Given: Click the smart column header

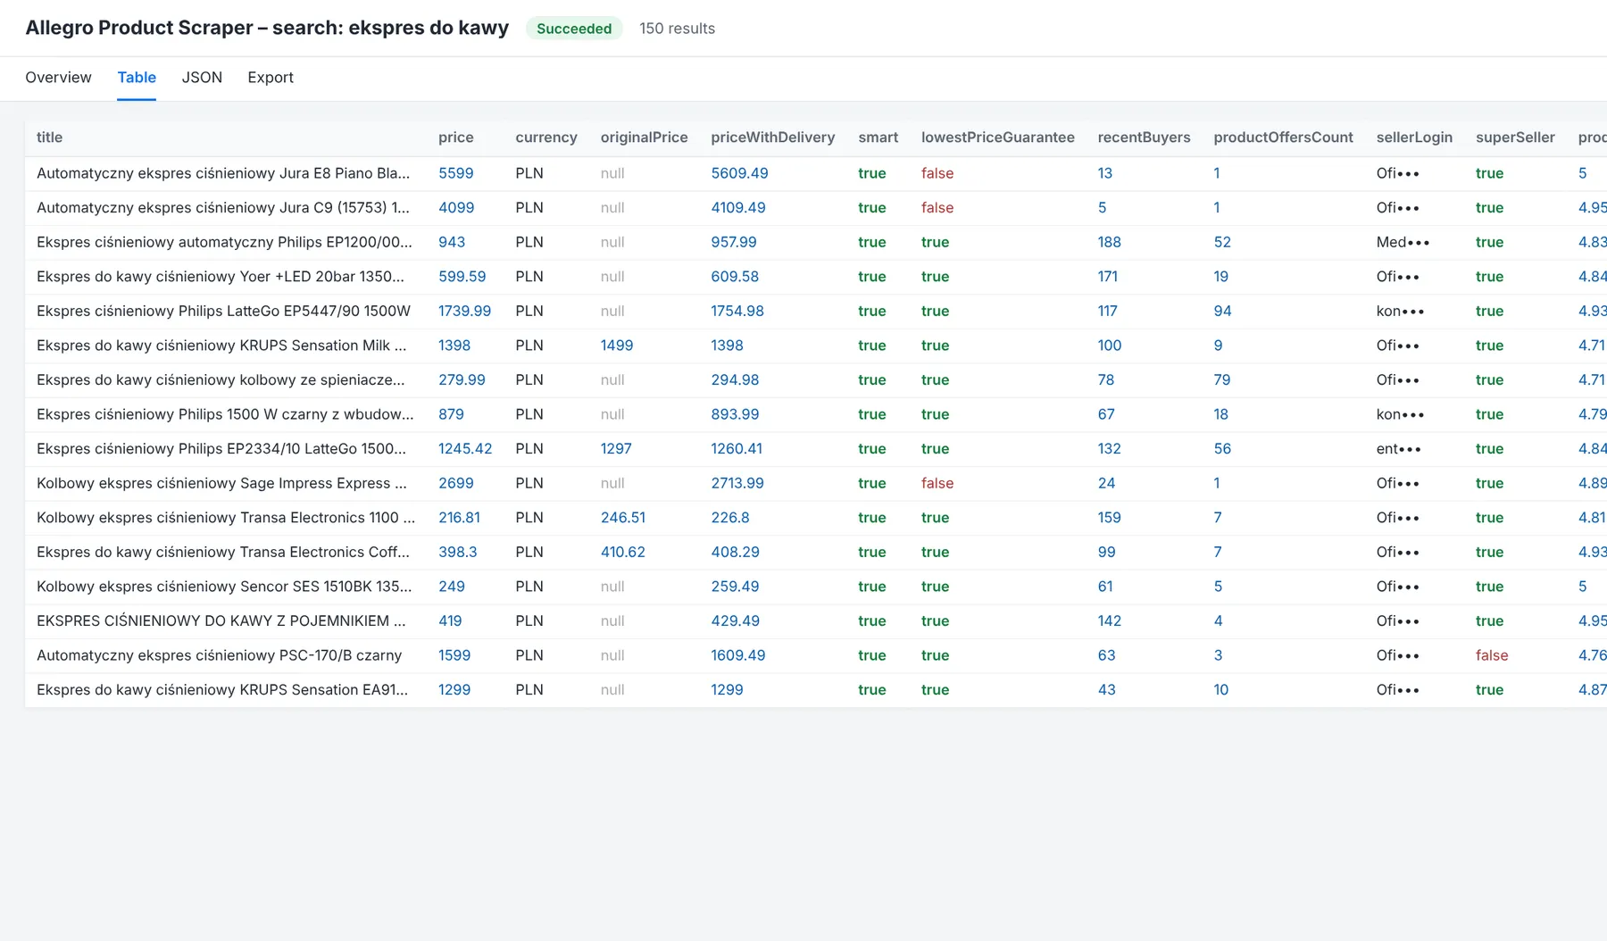Looking at the screenshot, I should [878, 137].
